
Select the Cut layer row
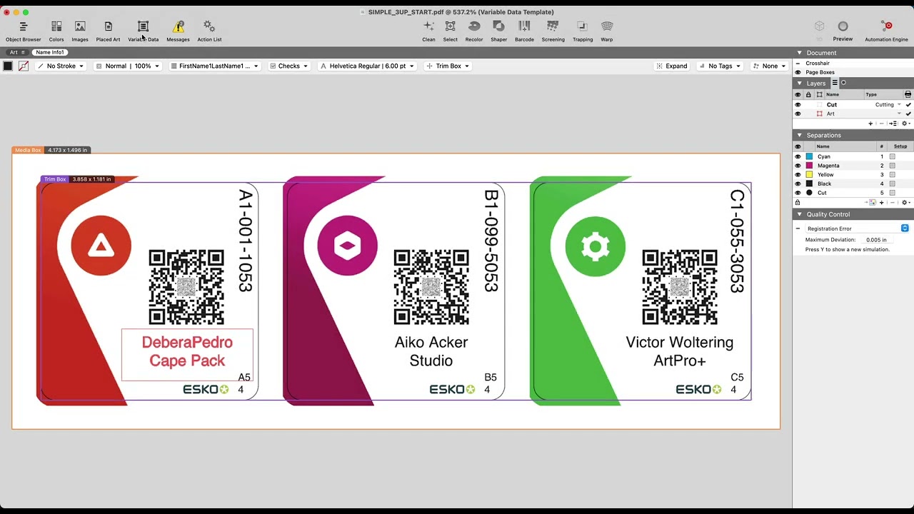click(853, 105)
